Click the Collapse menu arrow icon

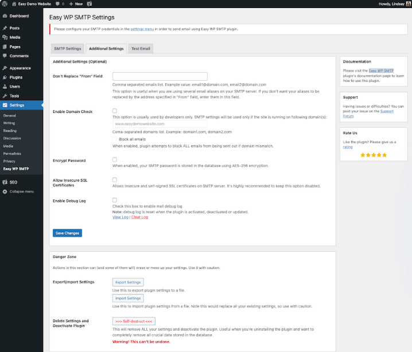(5, 191)
